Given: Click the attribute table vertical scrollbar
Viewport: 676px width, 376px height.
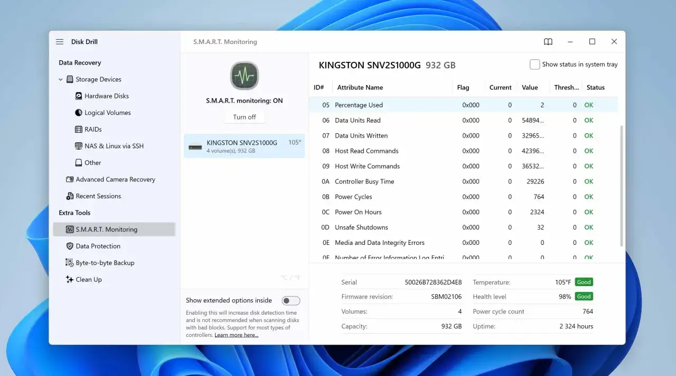Looking at the screenshot, I should pyautogui.click(x=621, y=185).
